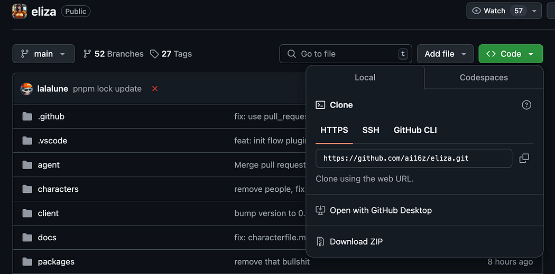Click the folder icon beside .vscode
This screenshot has height=274, width=555.
click(27, 141)
